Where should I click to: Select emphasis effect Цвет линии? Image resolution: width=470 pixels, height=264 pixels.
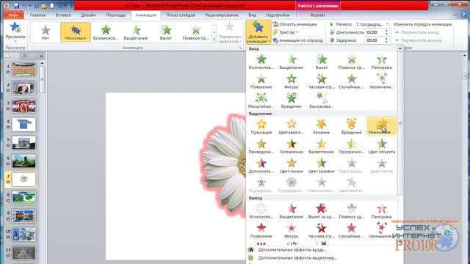[291, 166]
